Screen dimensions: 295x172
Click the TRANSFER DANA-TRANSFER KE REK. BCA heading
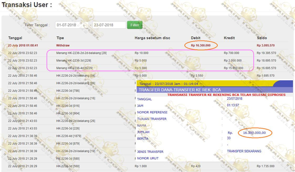180,90
